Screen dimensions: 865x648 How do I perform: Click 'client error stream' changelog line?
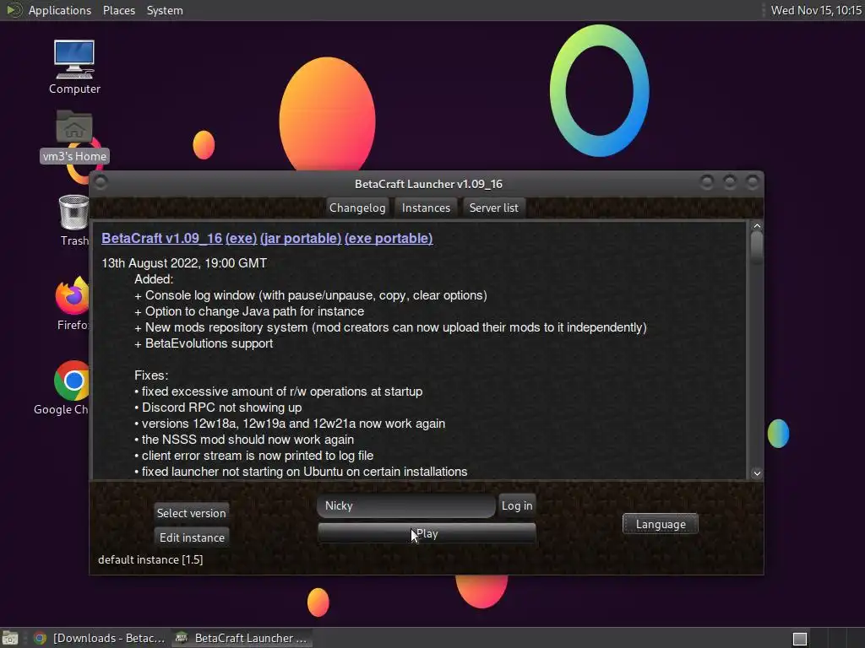253,456
